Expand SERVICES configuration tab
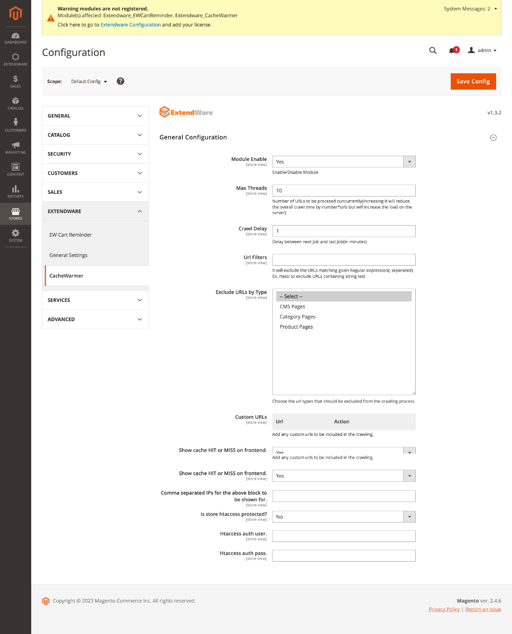 (x=95, y=300)
